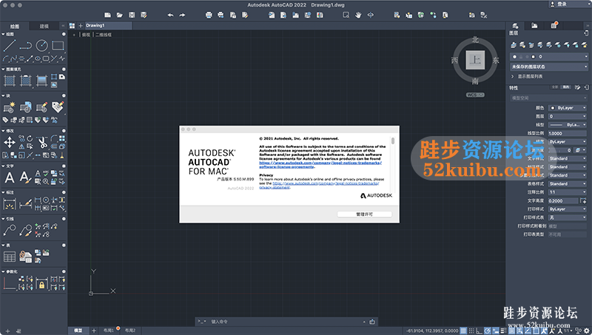
Task: Switch to the 模型 layout tab
Action: (78, 331)
